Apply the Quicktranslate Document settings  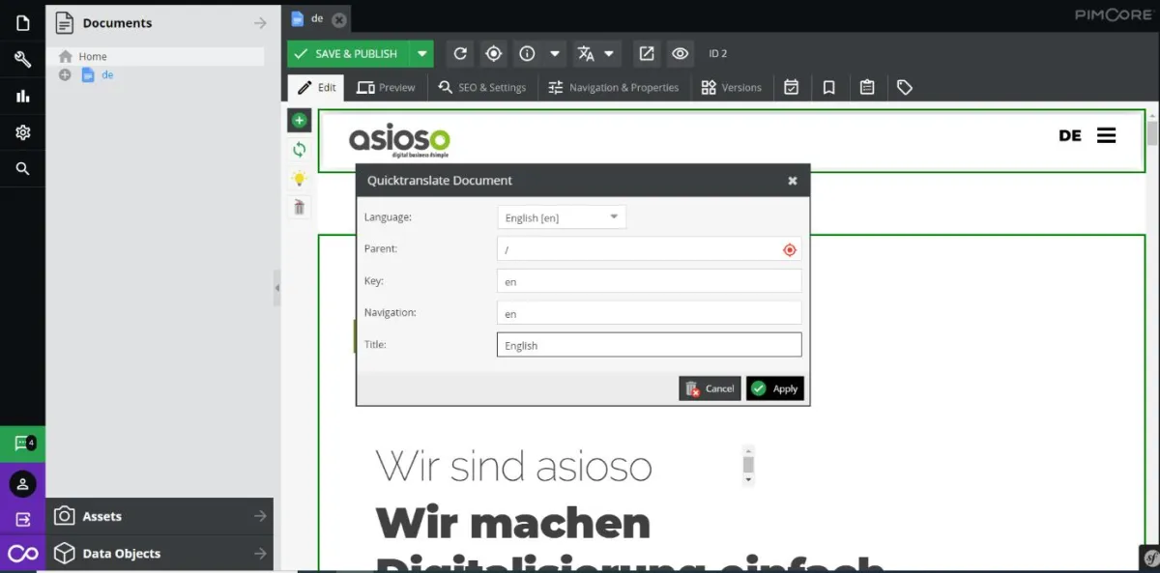[x=775, y=387]
